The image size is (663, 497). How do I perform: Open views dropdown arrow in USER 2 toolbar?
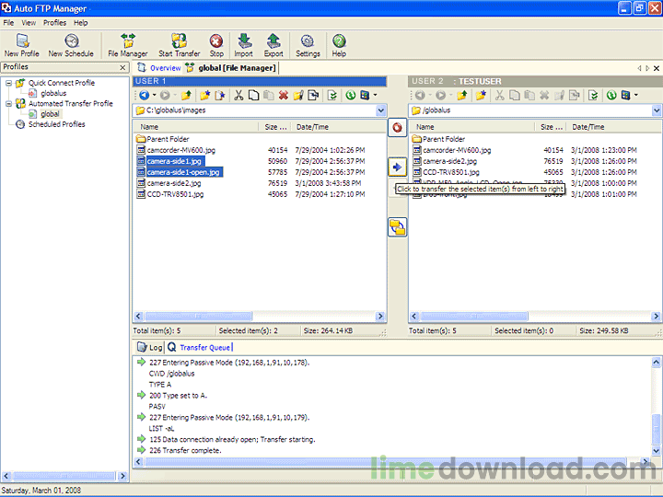click(x=636, y=96)
